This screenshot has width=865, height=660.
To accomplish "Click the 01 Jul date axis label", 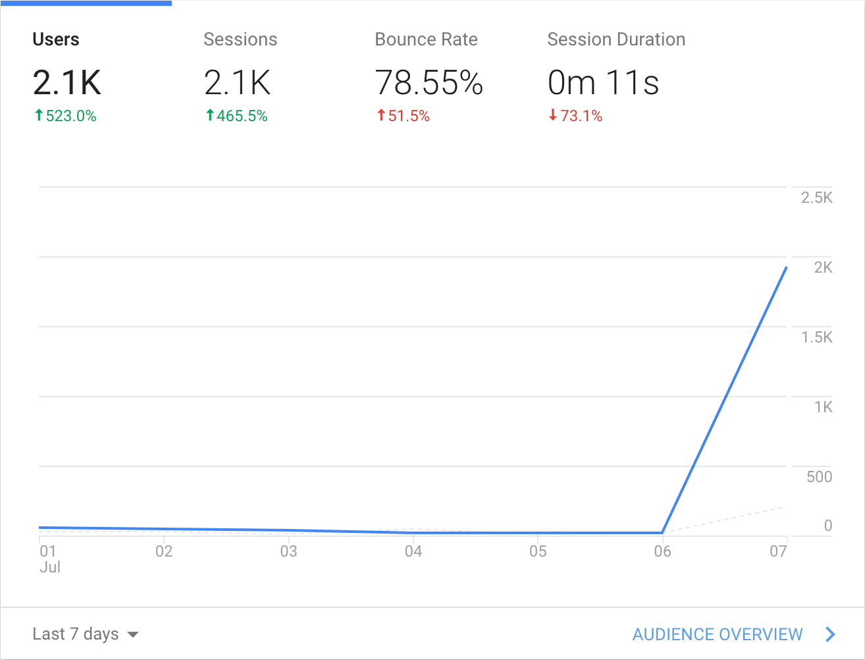I will pyautogui.click(x=49, y=558).
